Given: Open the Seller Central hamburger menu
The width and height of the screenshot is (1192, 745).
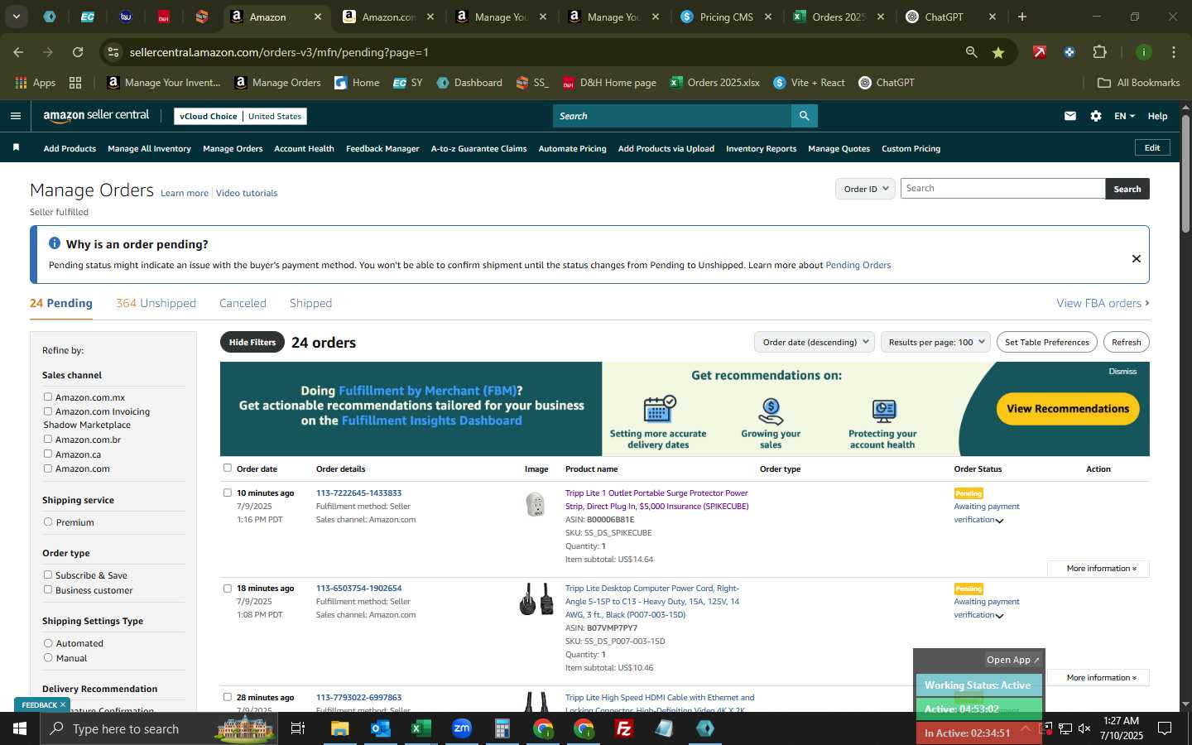Looking at the screenshot, I should tap(15, 116).
